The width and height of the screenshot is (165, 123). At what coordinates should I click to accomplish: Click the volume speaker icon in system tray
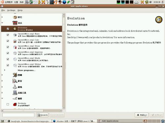coord(151,2)
